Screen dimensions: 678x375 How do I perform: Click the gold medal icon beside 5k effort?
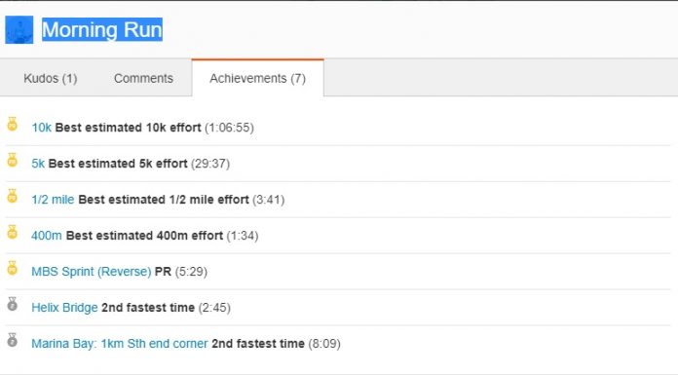(x=12, y=160)
